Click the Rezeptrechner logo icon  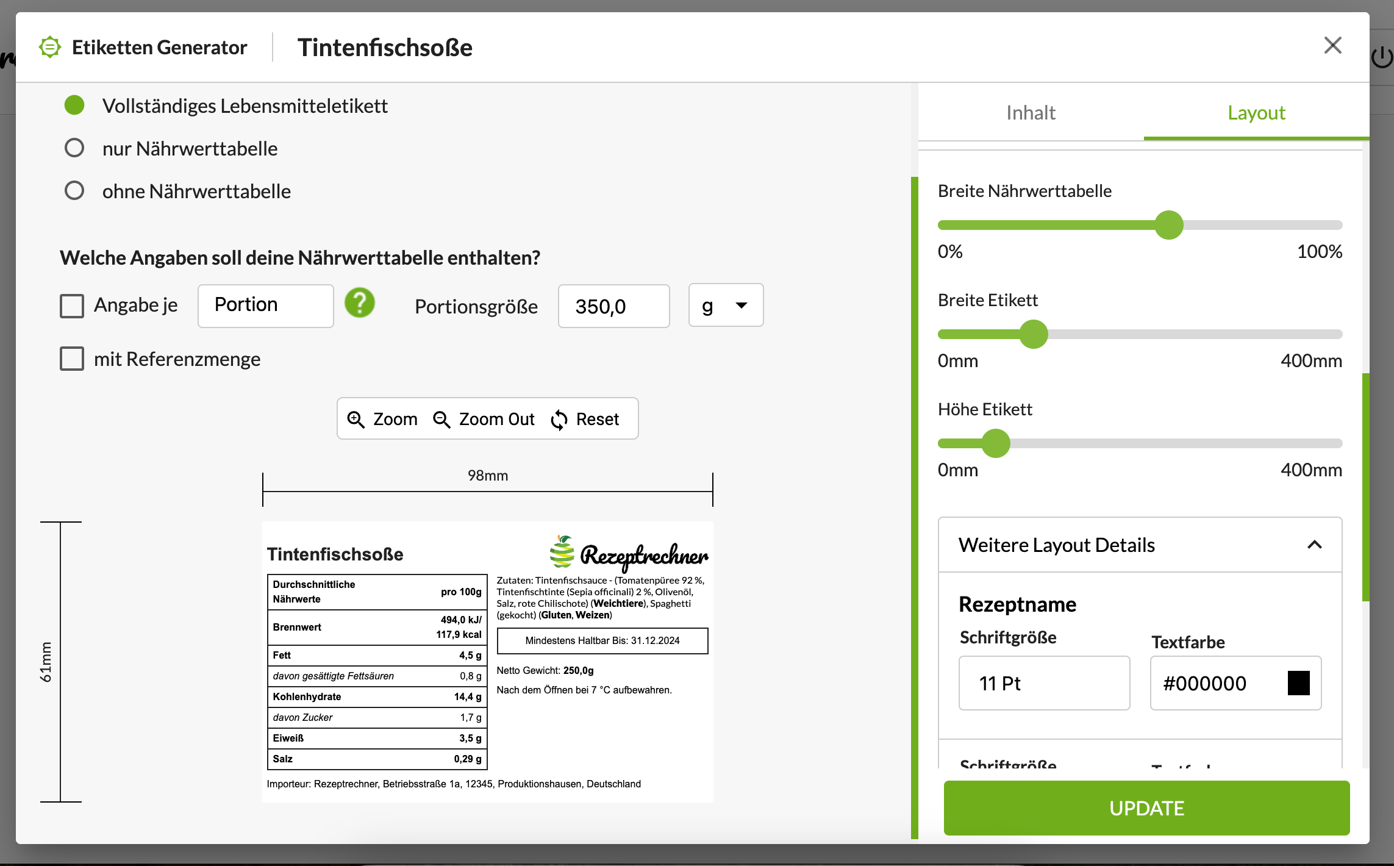pos(562,554)
